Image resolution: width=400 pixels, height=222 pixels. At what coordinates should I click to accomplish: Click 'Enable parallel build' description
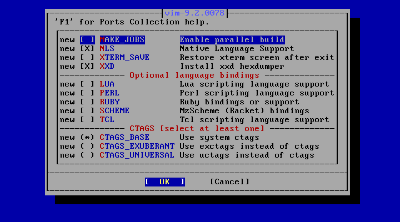[x=232, y=40]
